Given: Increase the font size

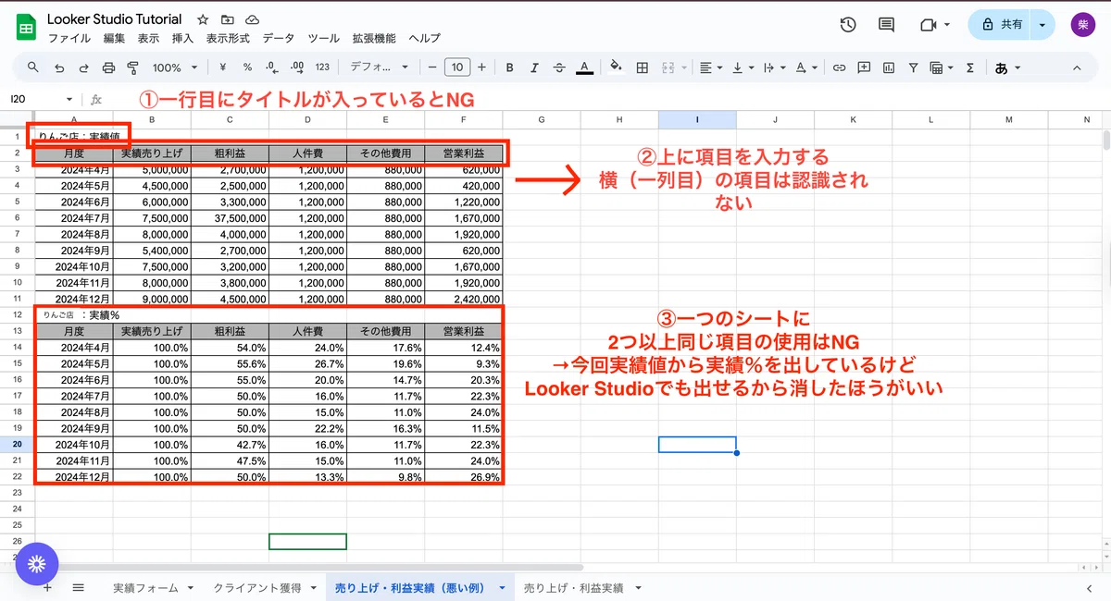Looking at the screenshot, I should (482, 67).
